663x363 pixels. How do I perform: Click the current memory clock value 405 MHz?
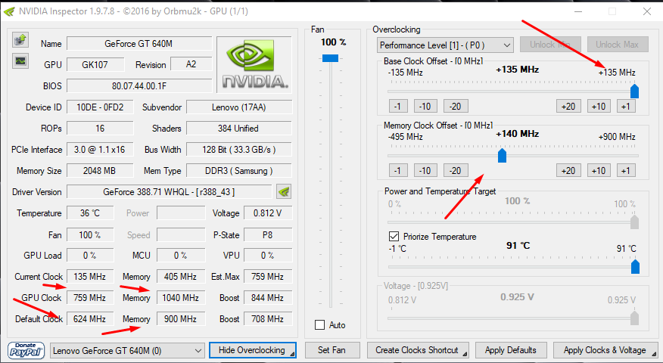click(x=181, y=276)
